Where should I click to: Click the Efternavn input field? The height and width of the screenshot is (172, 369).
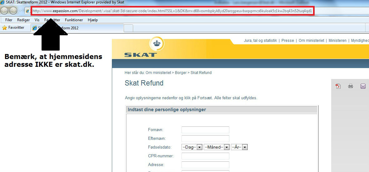(206, 139)
